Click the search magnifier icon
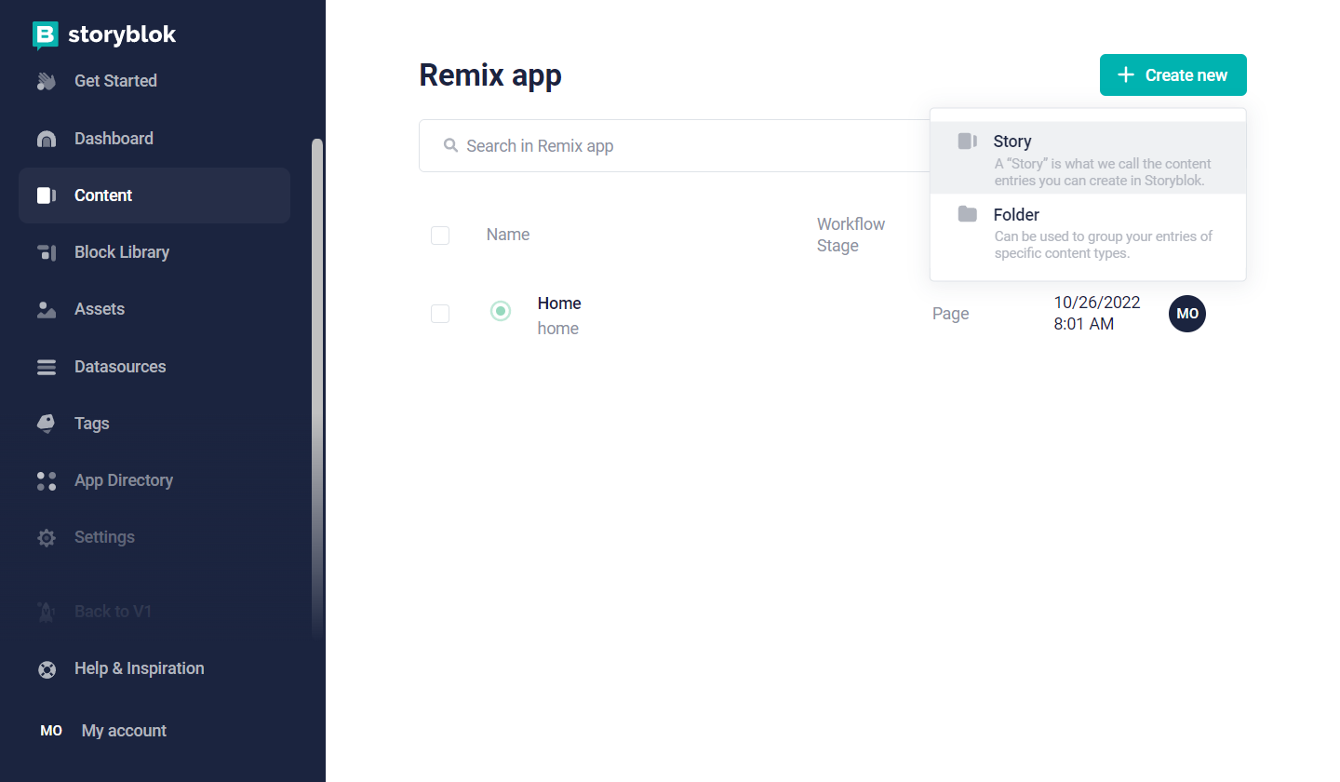Viewport: 1340px width, 782px height. [x=450, y=145]
